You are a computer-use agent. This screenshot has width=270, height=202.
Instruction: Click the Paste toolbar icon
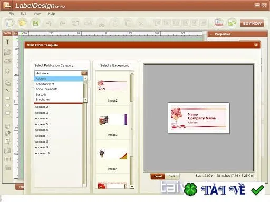(128, 23)
